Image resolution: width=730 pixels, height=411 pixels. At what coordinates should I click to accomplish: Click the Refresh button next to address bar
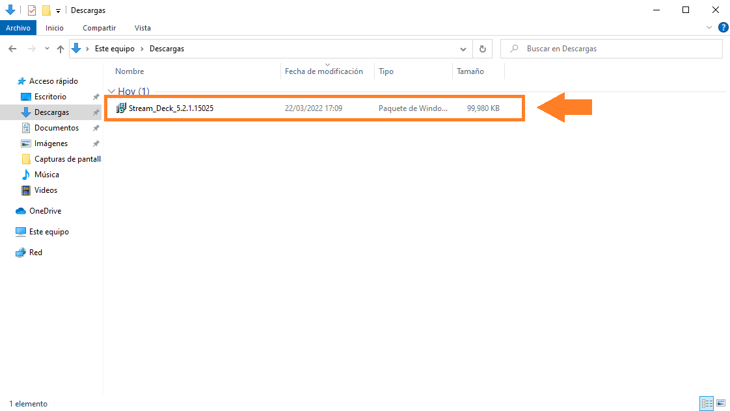click(482, 49)
